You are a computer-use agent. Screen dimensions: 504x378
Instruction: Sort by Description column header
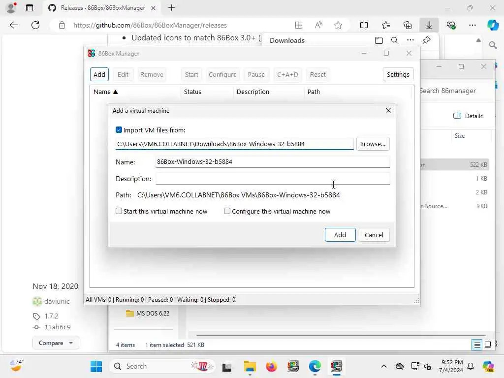[x=268, y=92]
